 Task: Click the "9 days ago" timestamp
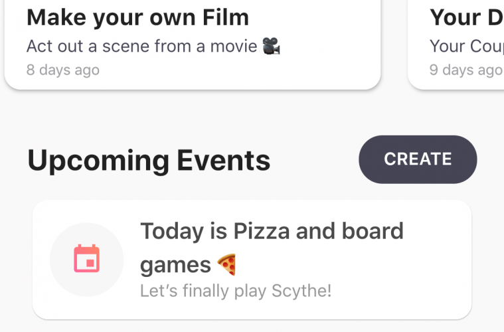pyautogui.click(x=465, y=70)
